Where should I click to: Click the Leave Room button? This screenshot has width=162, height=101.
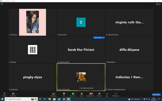[156, 94]
